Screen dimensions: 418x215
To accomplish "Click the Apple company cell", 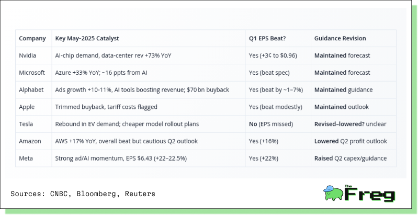I will pyautogui.click(x=33, y=107).
